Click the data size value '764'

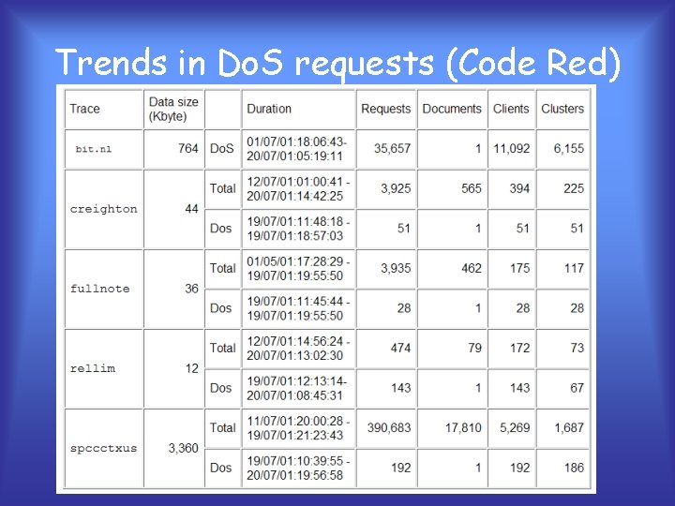[x=188, y=148]
